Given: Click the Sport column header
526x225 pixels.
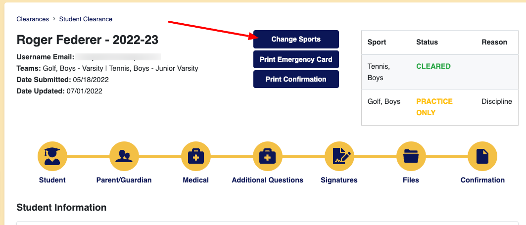Looking at the screenshot, I should point(377,42).
